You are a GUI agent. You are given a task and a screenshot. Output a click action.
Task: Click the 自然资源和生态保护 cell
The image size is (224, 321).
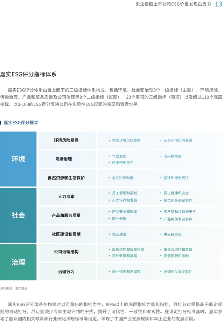point(67,178)
